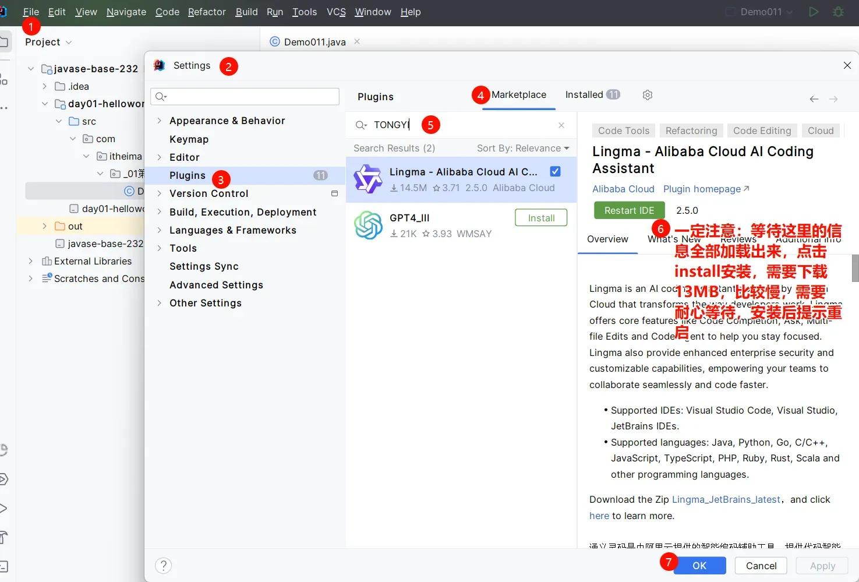Collapse the src folder node

point(59,121)
